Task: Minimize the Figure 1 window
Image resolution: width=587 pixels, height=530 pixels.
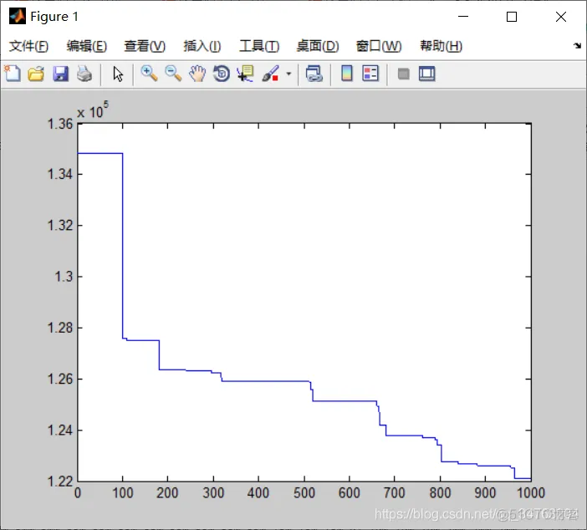Action: [463, 17]
